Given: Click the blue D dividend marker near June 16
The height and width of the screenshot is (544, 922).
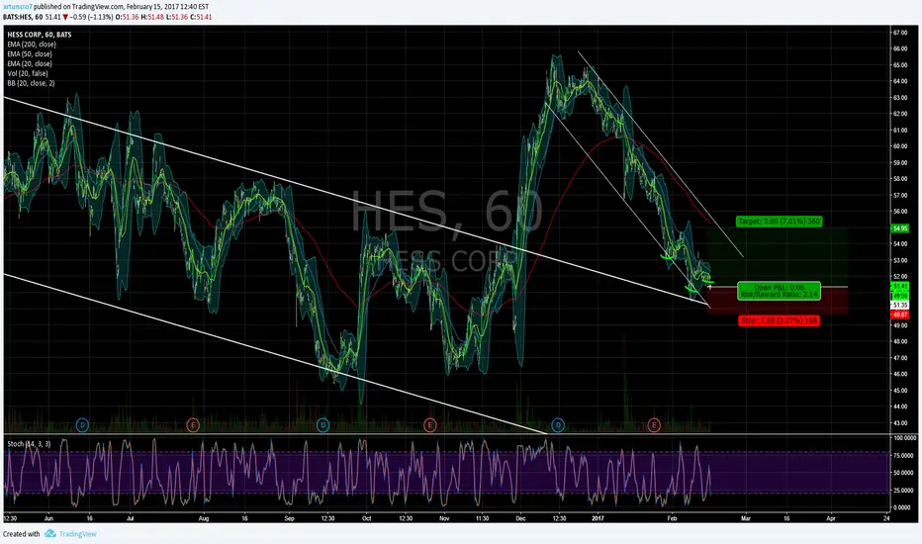Looking at the screenshot, I should pos(82,424).
